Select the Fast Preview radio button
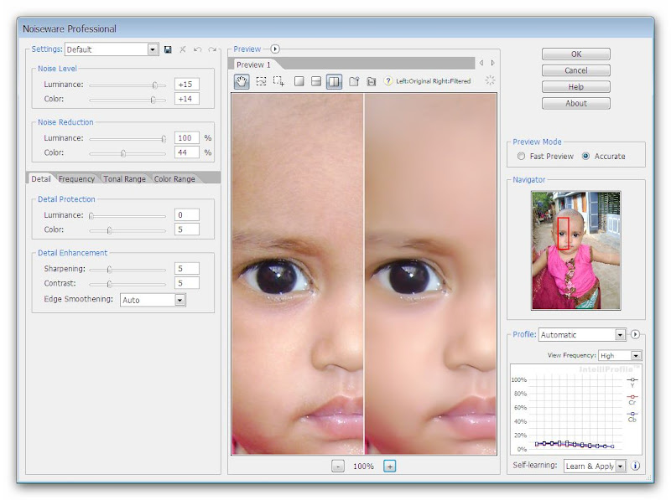671x500 pixels. (522, 156)
